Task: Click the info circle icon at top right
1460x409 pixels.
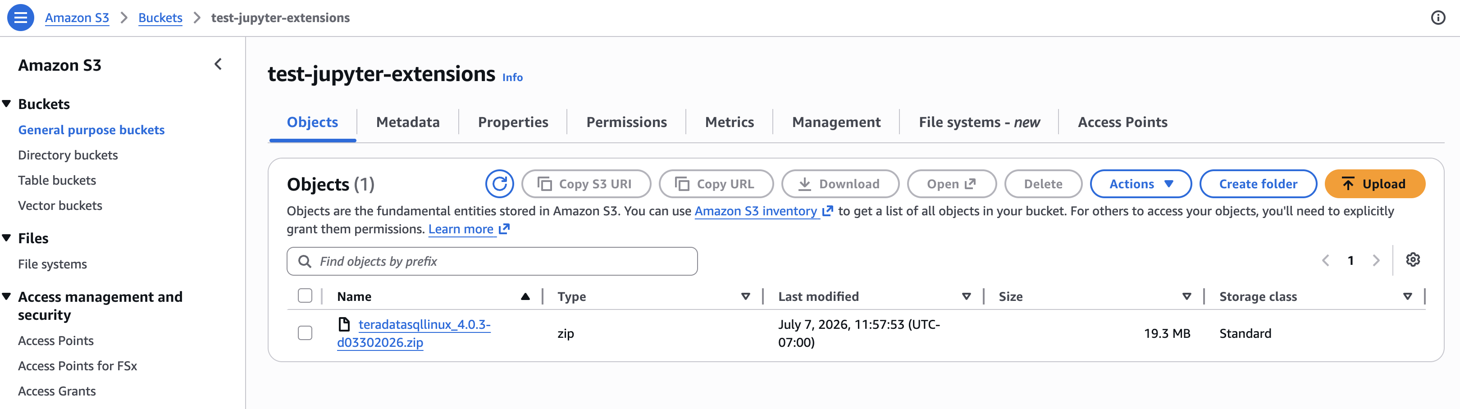Action: 1438,18
